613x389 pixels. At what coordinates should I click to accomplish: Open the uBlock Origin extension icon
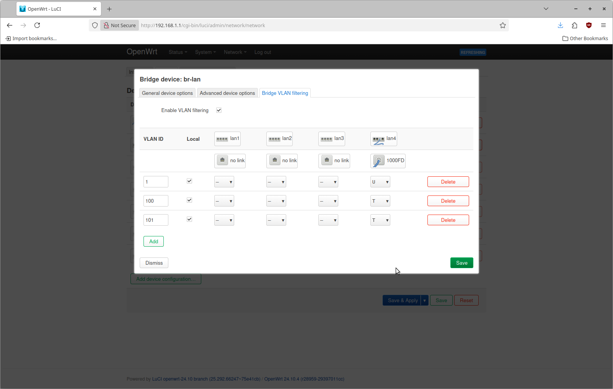589,25
